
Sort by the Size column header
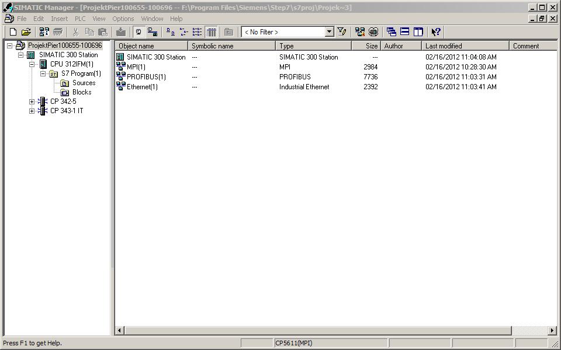[366, 45]
